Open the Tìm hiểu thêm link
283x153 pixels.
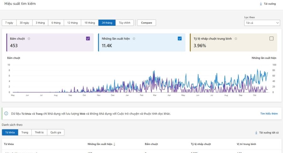pyautogui.click(x=269, y=113)
